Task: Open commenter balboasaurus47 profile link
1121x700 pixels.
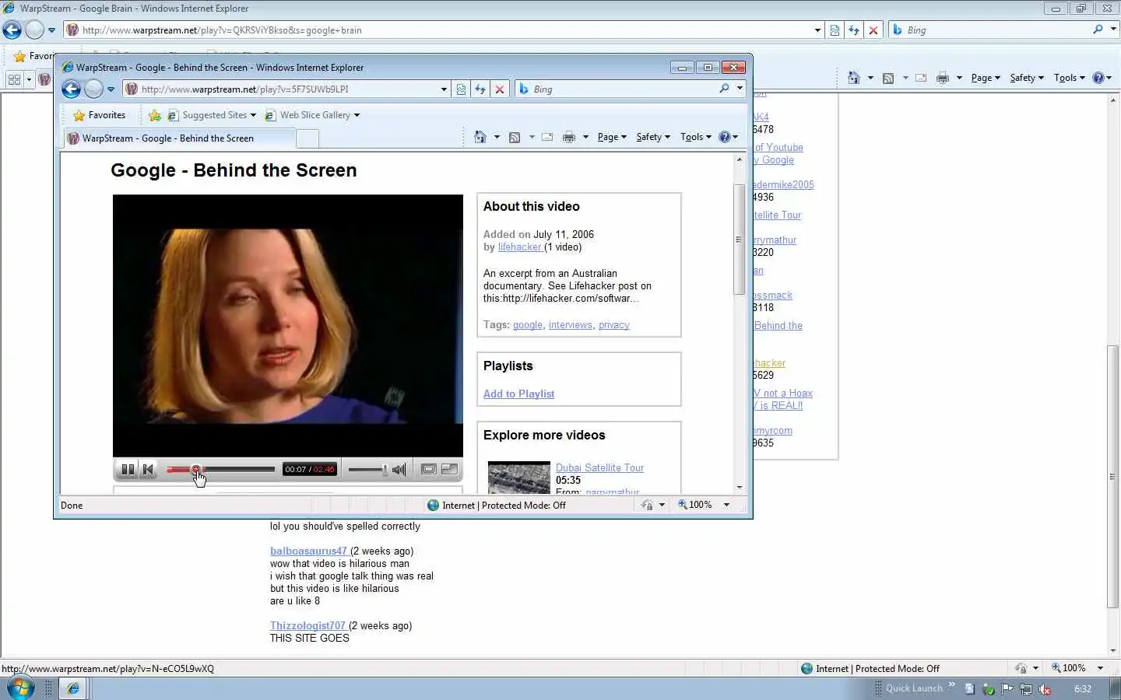Action: [308, 551]
